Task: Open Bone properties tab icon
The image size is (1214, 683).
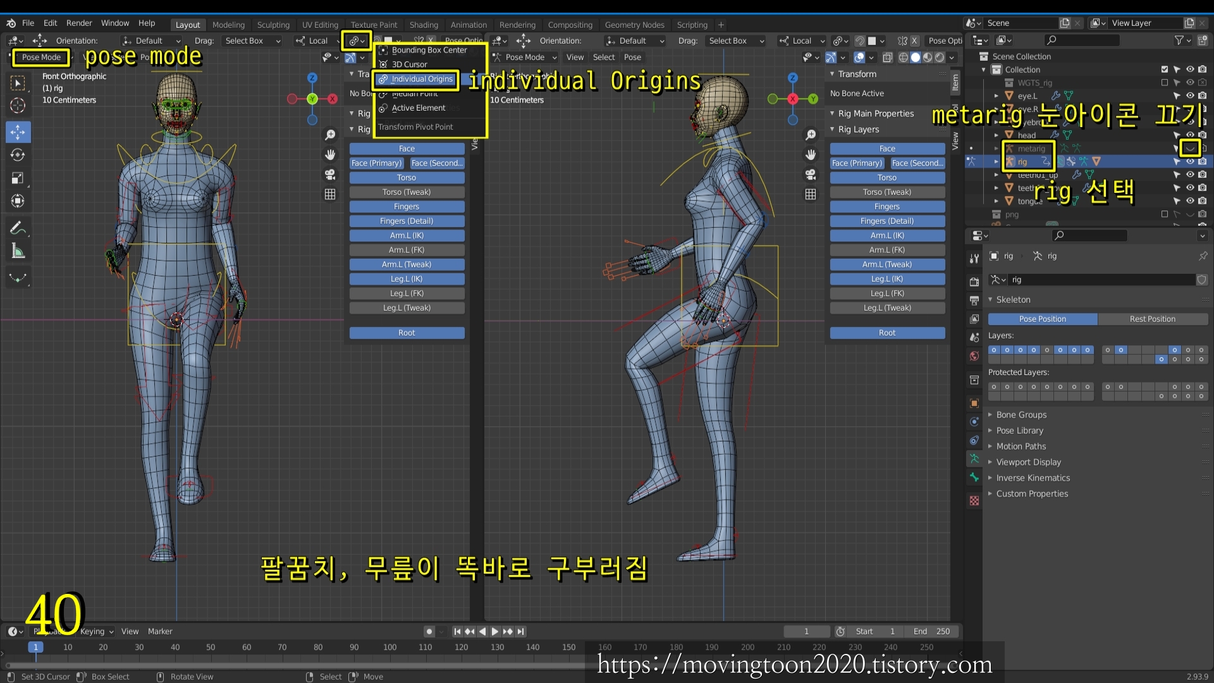Action: (974, 477)
